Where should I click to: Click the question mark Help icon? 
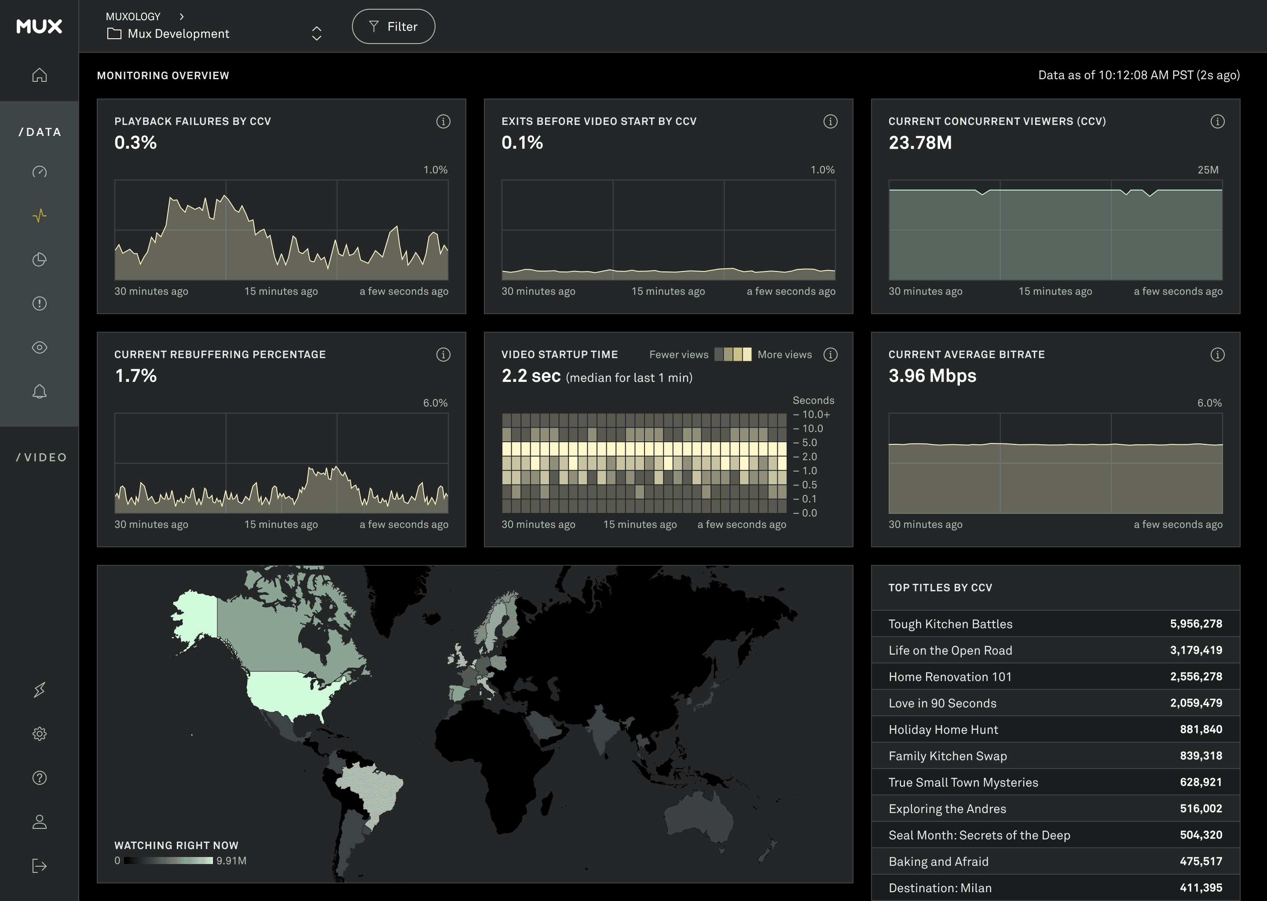point(39,778)
